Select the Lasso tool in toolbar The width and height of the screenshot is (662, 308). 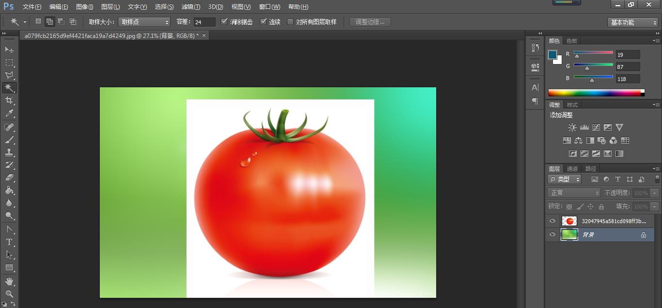[9, 75]
